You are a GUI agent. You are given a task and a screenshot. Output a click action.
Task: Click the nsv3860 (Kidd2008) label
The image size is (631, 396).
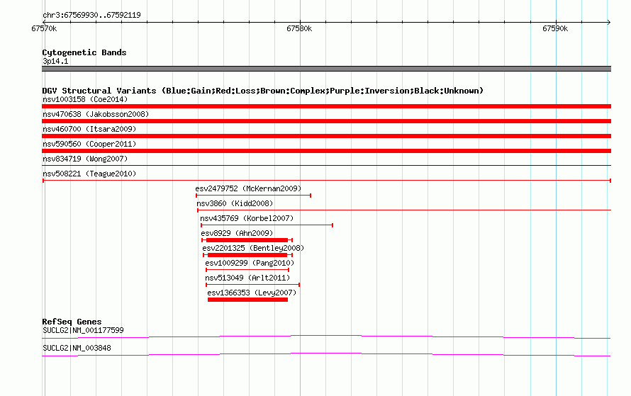point(235,203)
